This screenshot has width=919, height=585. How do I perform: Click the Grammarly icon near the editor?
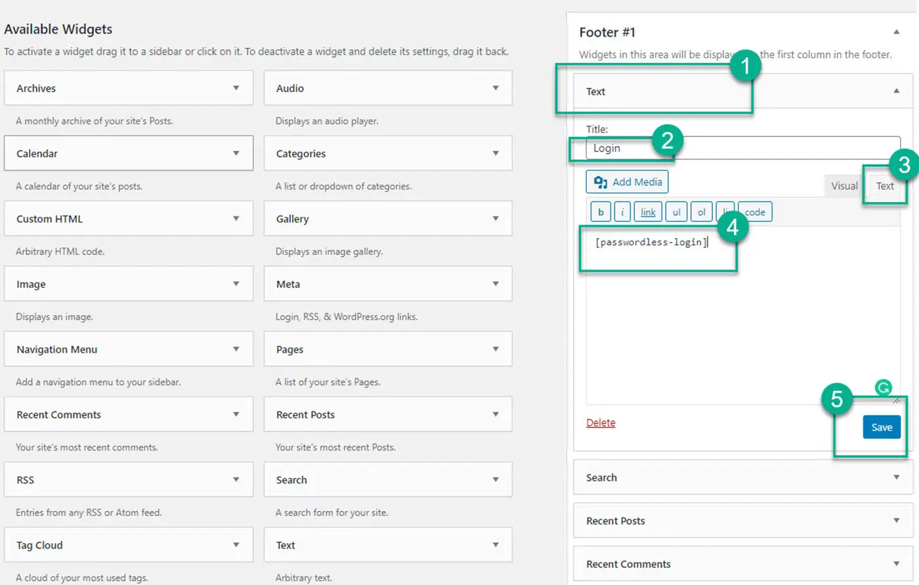click(x=883, y=388)
